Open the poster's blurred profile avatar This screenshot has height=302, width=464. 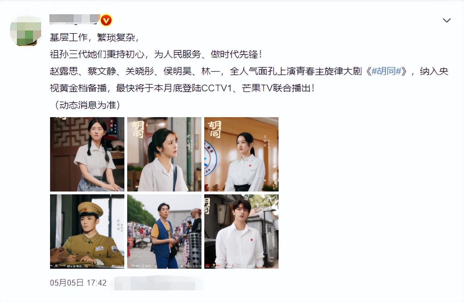point(26,31)
